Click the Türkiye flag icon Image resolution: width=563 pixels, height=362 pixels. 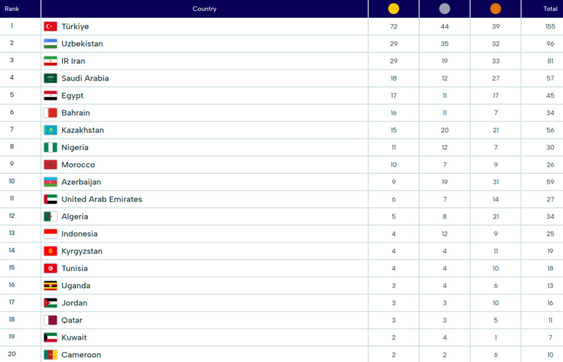(x=51, y=26)
